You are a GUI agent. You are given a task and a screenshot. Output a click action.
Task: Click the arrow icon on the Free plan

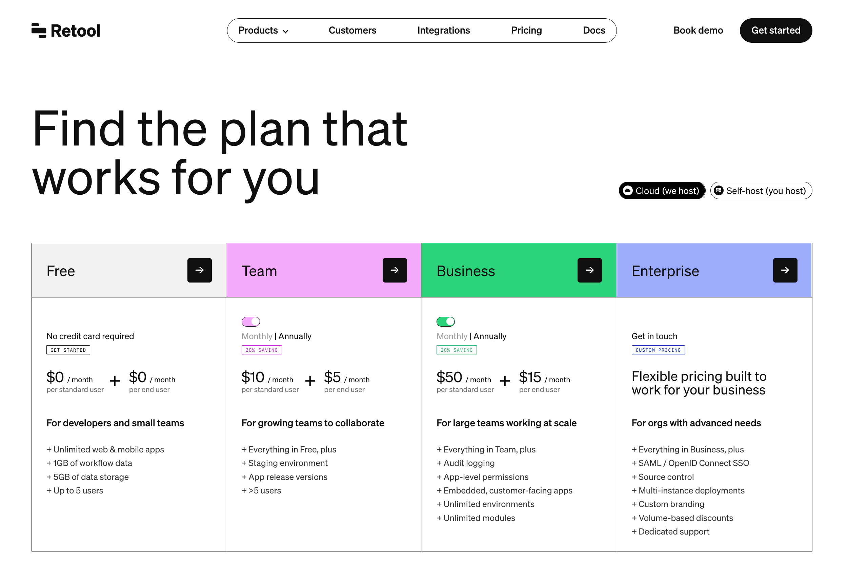point(199,270)
